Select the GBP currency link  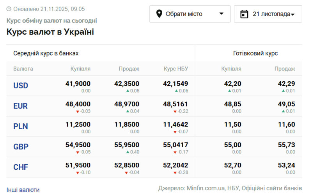tap(21, 147)
